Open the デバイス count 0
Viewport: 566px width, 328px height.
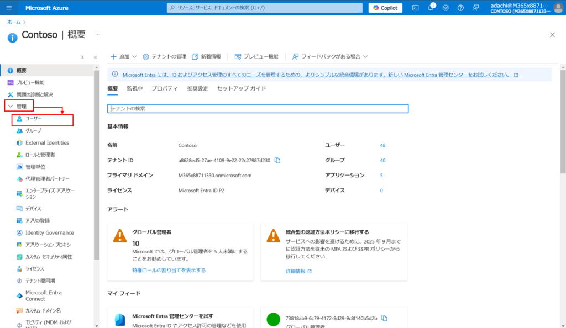(x=381, y=191)
